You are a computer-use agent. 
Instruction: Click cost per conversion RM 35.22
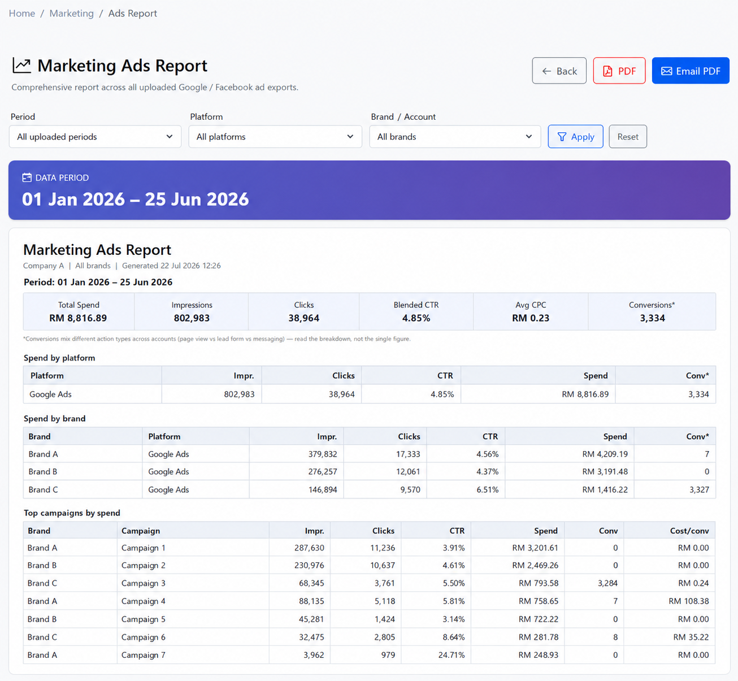(x=691, y=637)
